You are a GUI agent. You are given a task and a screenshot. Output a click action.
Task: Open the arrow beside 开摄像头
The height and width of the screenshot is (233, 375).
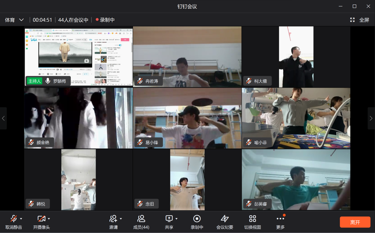(49, 219)
